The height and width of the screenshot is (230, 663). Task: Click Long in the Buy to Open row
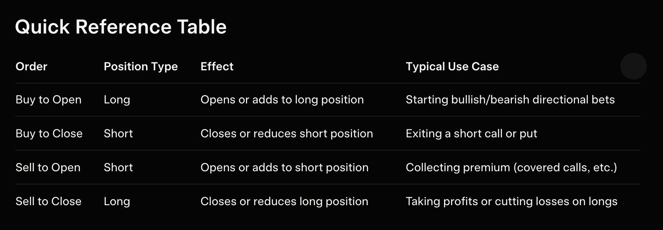[x=117, y=100]
